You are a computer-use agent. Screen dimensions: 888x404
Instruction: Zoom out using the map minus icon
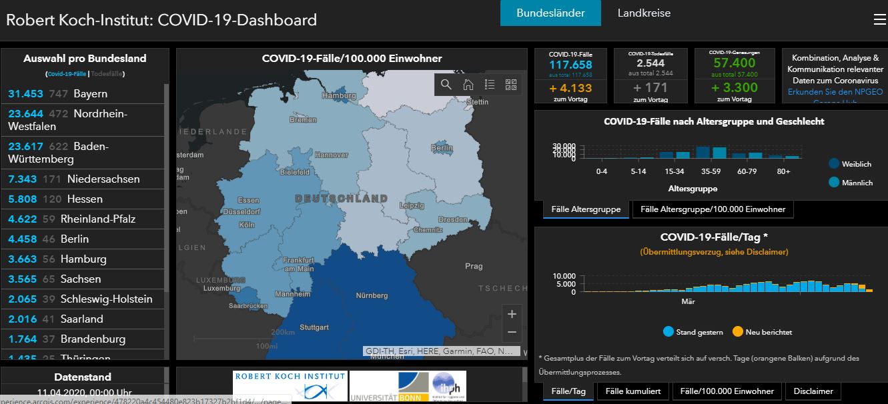(512, 333)
